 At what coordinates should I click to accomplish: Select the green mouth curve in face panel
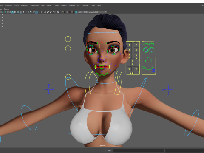tap(148, 68)
